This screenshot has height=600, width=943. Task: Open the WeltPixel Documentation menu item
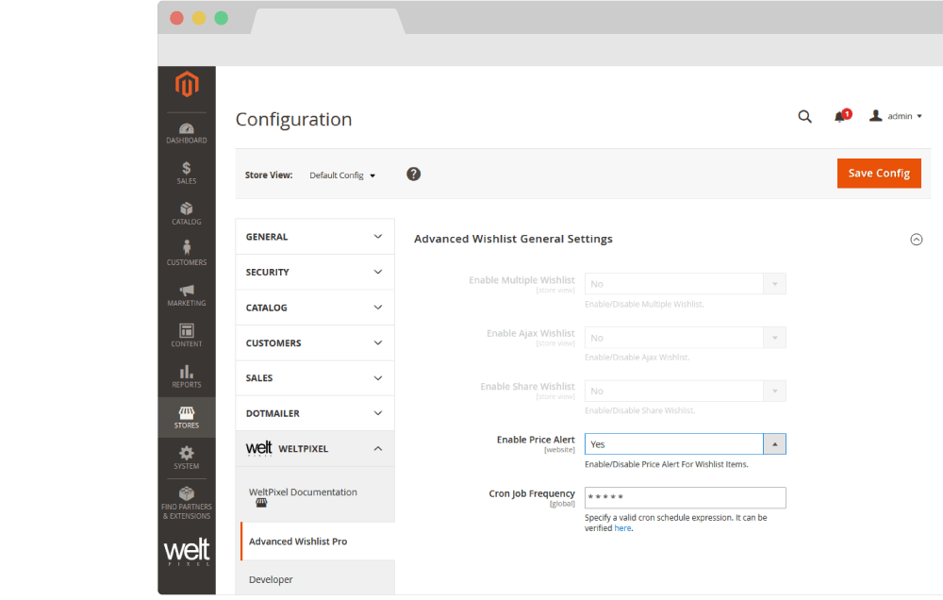pos(303,492)
